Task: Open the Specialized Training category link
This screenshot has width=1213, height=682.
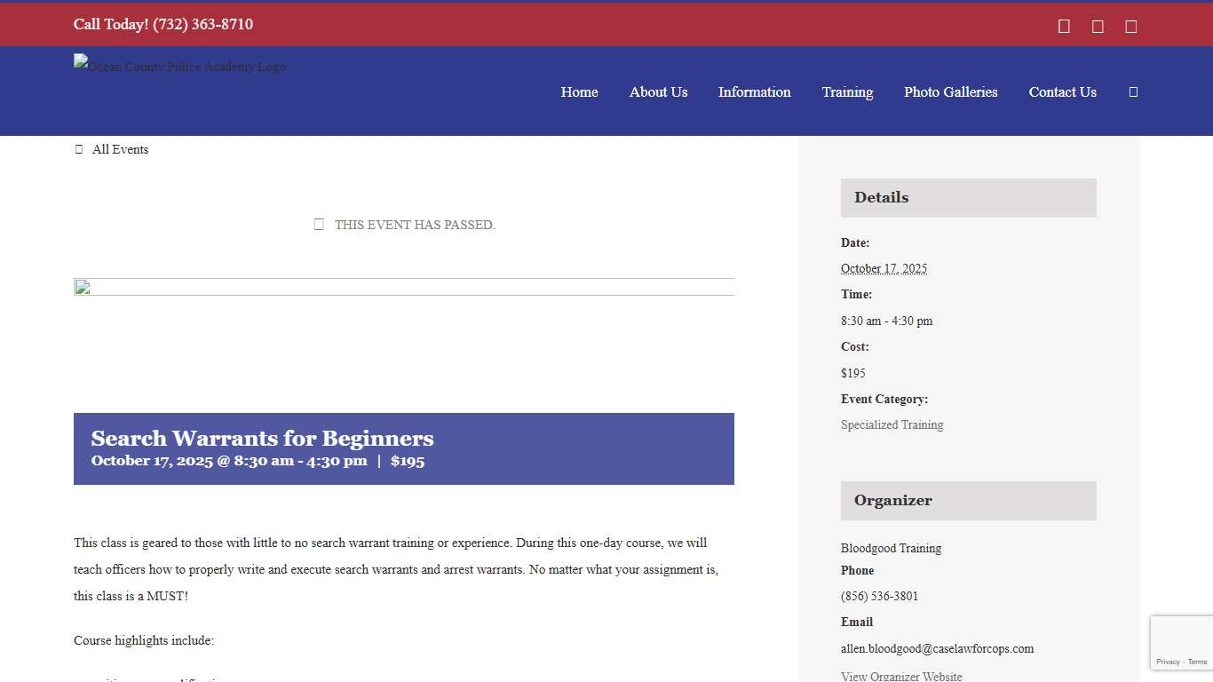Action: pos(892,425)
